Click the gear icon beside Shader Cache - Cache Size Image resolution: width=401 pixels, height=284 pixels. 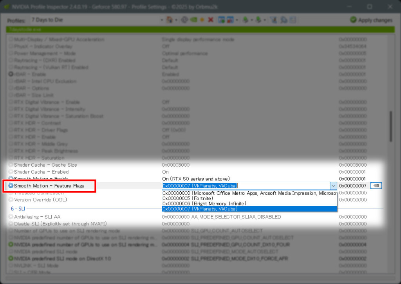coord(11,165)
